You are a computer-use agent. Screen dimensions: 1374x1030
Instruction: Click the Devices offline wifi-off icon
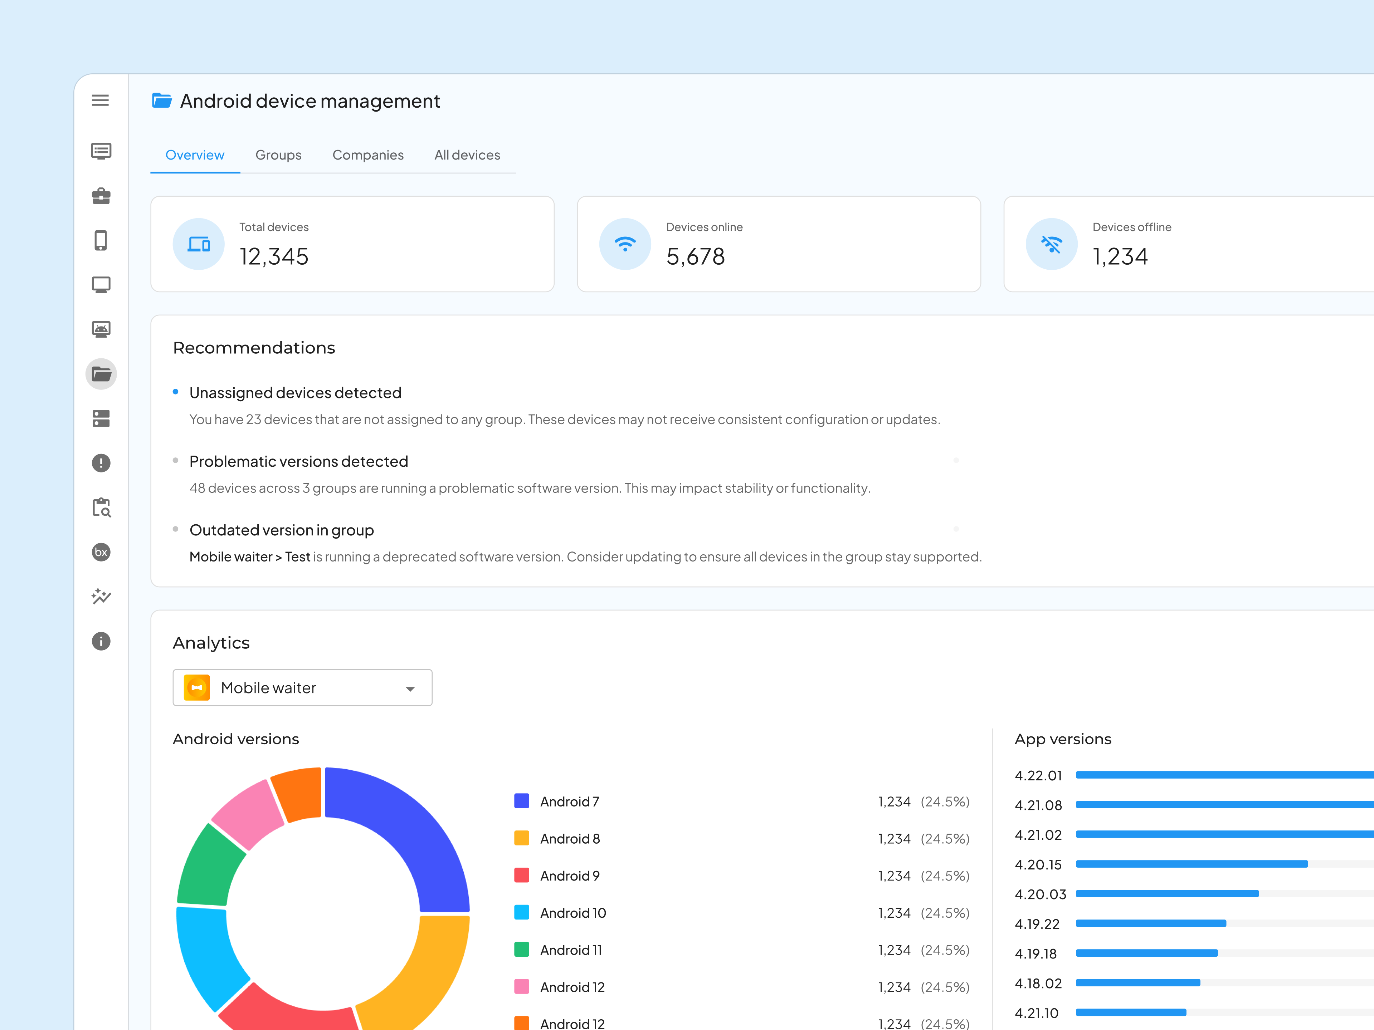coord(1052,244)
